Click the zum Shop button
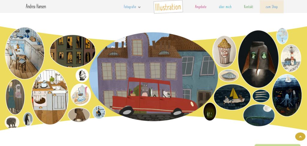This screenshot has height=146, width=307. pos(272,7)
